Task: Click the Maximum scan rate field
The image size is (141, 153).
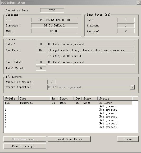Action: point(126,31)
